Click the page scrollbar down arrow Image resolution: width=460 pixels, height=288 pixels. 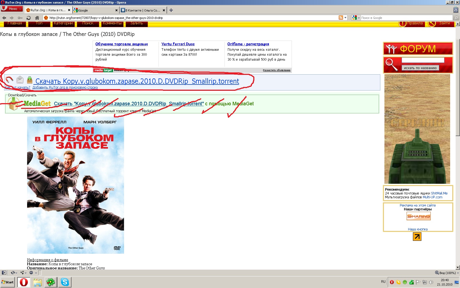(458, 267)
